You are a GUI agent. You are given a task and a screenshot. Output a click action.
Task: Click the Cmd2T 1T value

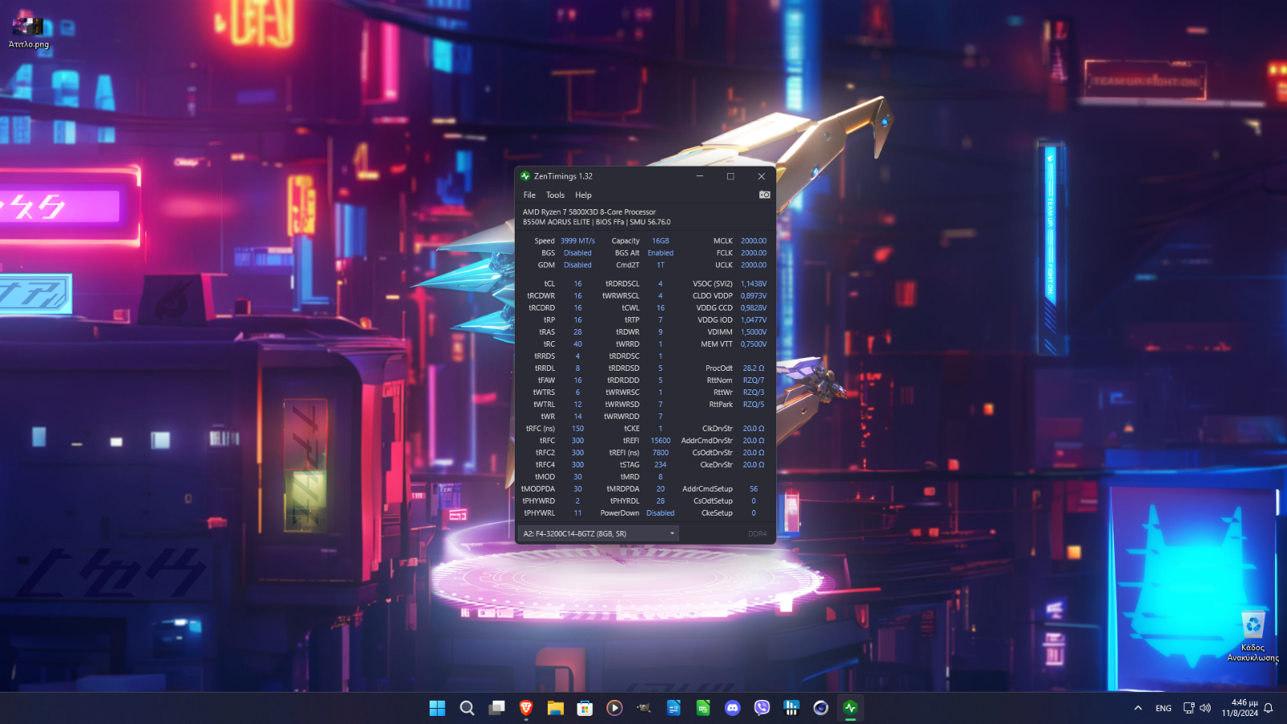coord(660,265)
